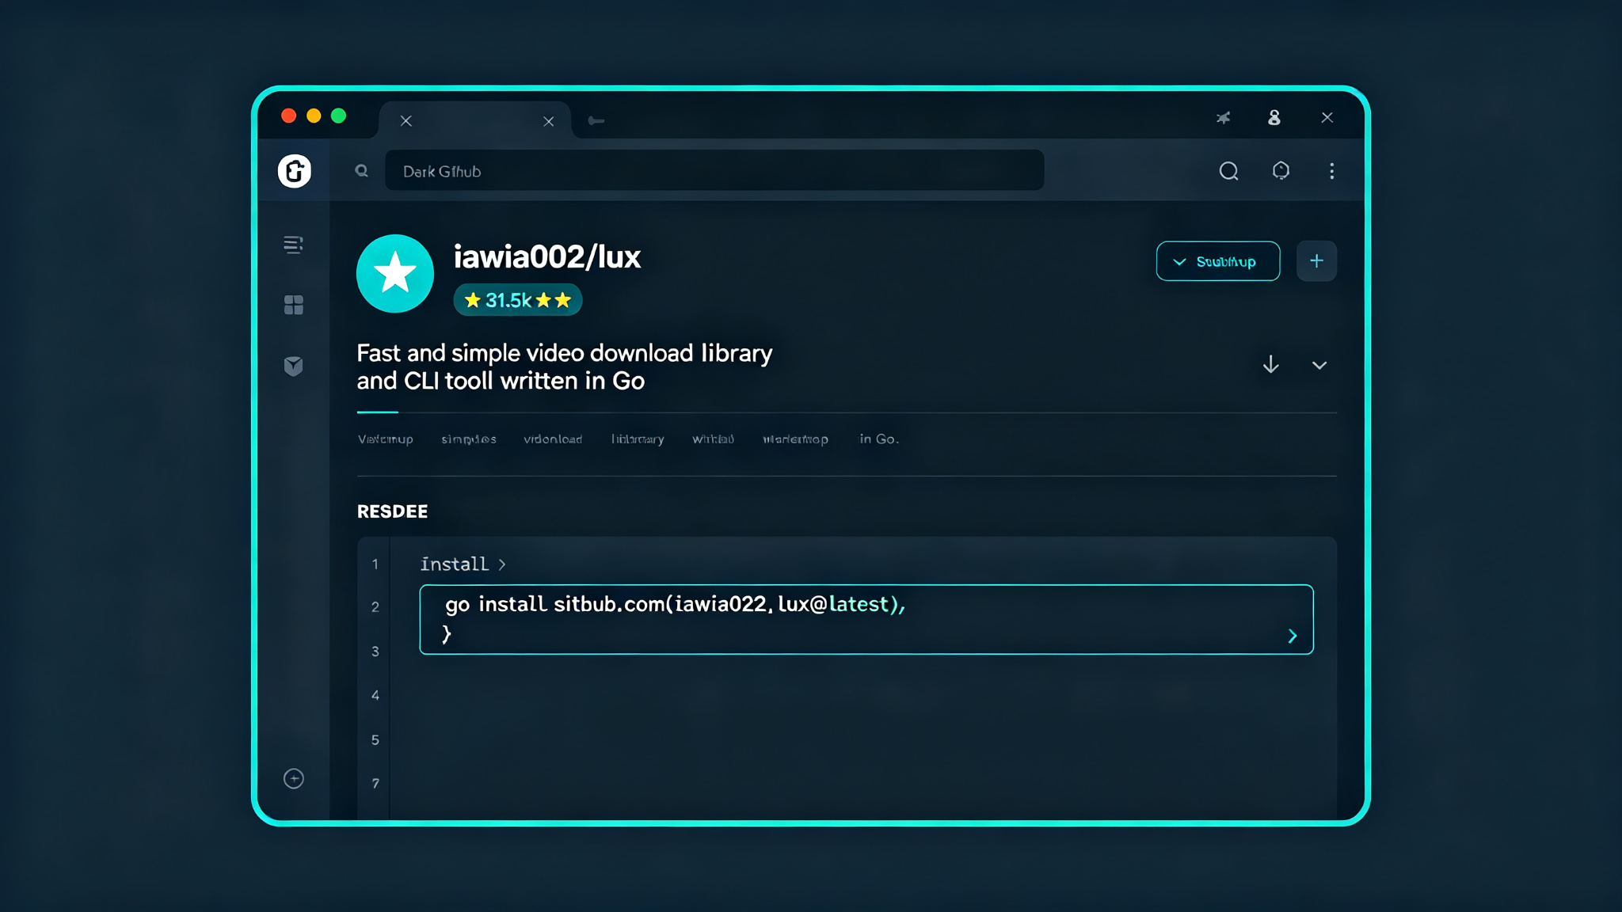Image resolution: width=1622 pixels, height=912 pixels.
Task: Select the package box icon in sidebar
Action: (x=293, y=366)
